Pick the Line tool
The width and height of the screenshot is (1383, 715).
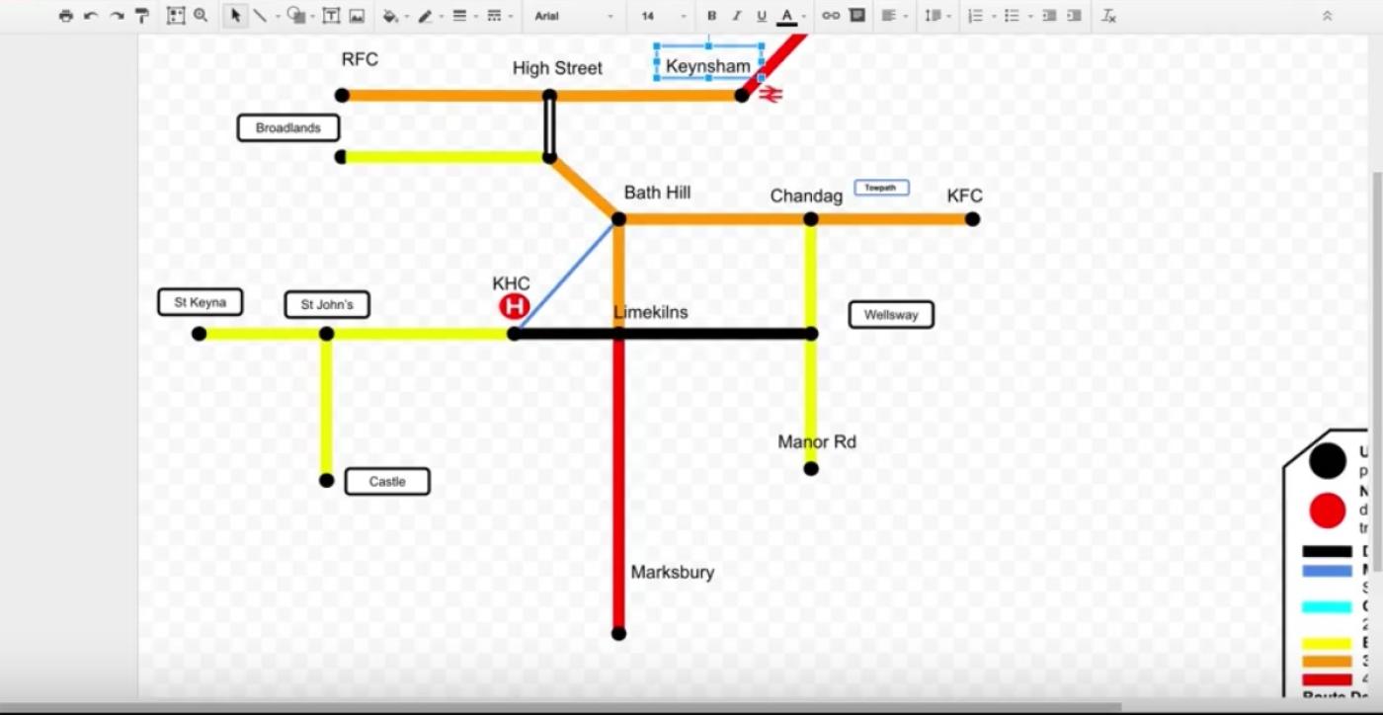coord(260,16)
